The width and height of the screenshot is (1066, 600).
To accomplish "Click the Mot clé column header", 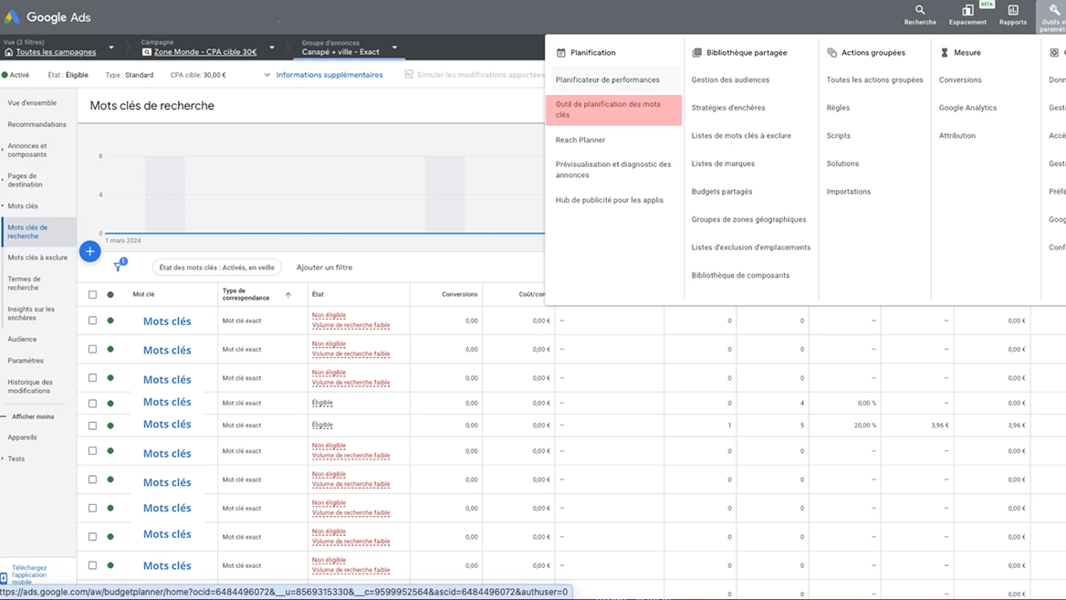I will tap(143, 295).
